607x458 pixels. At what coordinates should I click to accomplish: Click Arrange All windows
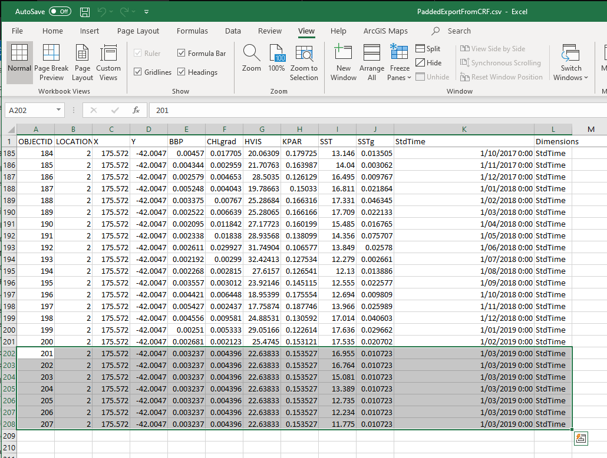372,62
